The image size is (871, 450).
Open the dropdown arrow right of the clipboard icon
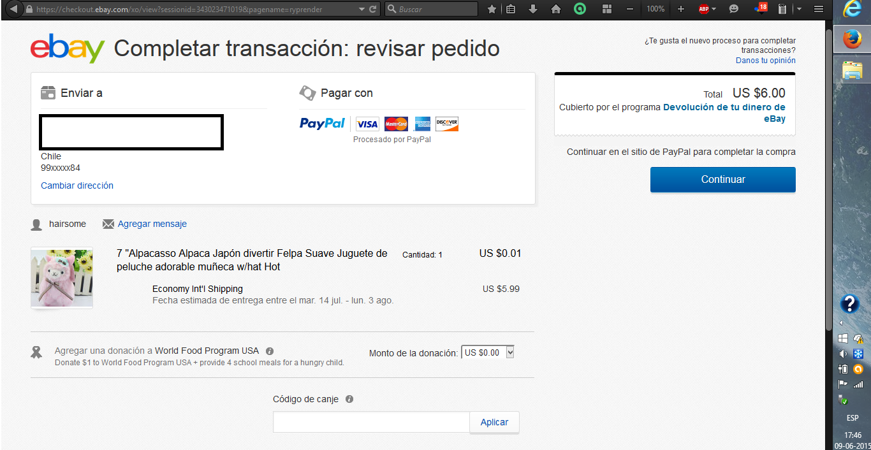(800, 10)
